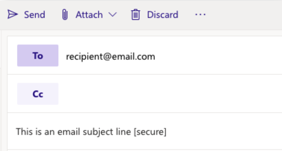Screen dimensions: 282x151
Task: Place cursor on the word [secure] in subject
Action: pos(150,132)
